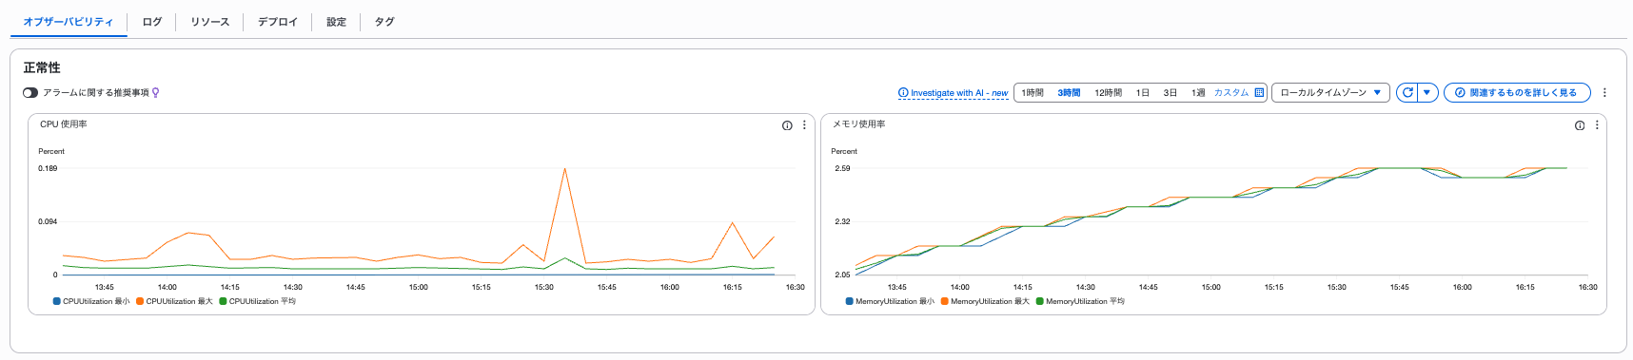This screenshot has height=360, width=1633.
Task: Open the 設定 tab
Action: tap(336, 22)
